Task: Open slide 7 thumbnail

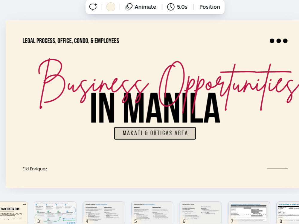Action: [249, 213]
